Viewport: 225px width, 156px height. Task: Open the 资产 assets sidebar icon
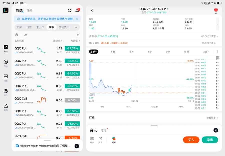point(6,92)
